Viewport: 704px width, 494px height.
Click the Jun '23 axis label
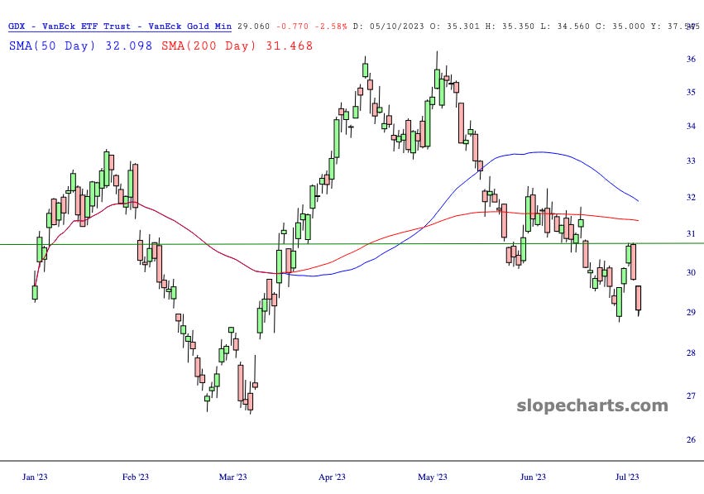[533, 477]
